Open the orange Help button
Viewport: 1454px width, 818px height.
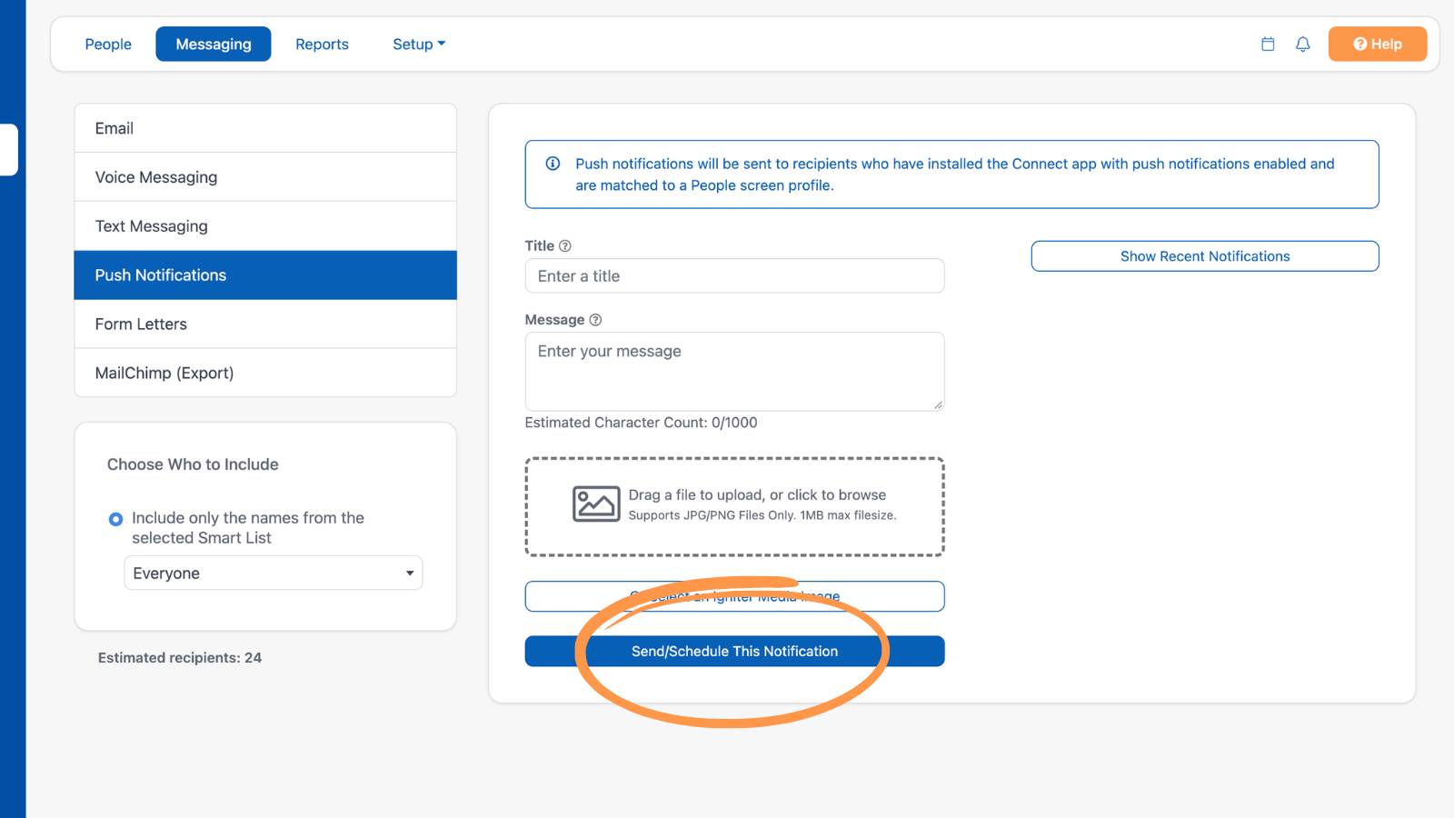point(1377,44)
